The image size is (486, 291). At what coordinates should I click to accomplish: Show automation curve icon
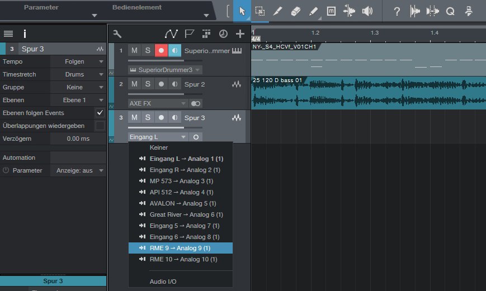[x=171, y=34]
